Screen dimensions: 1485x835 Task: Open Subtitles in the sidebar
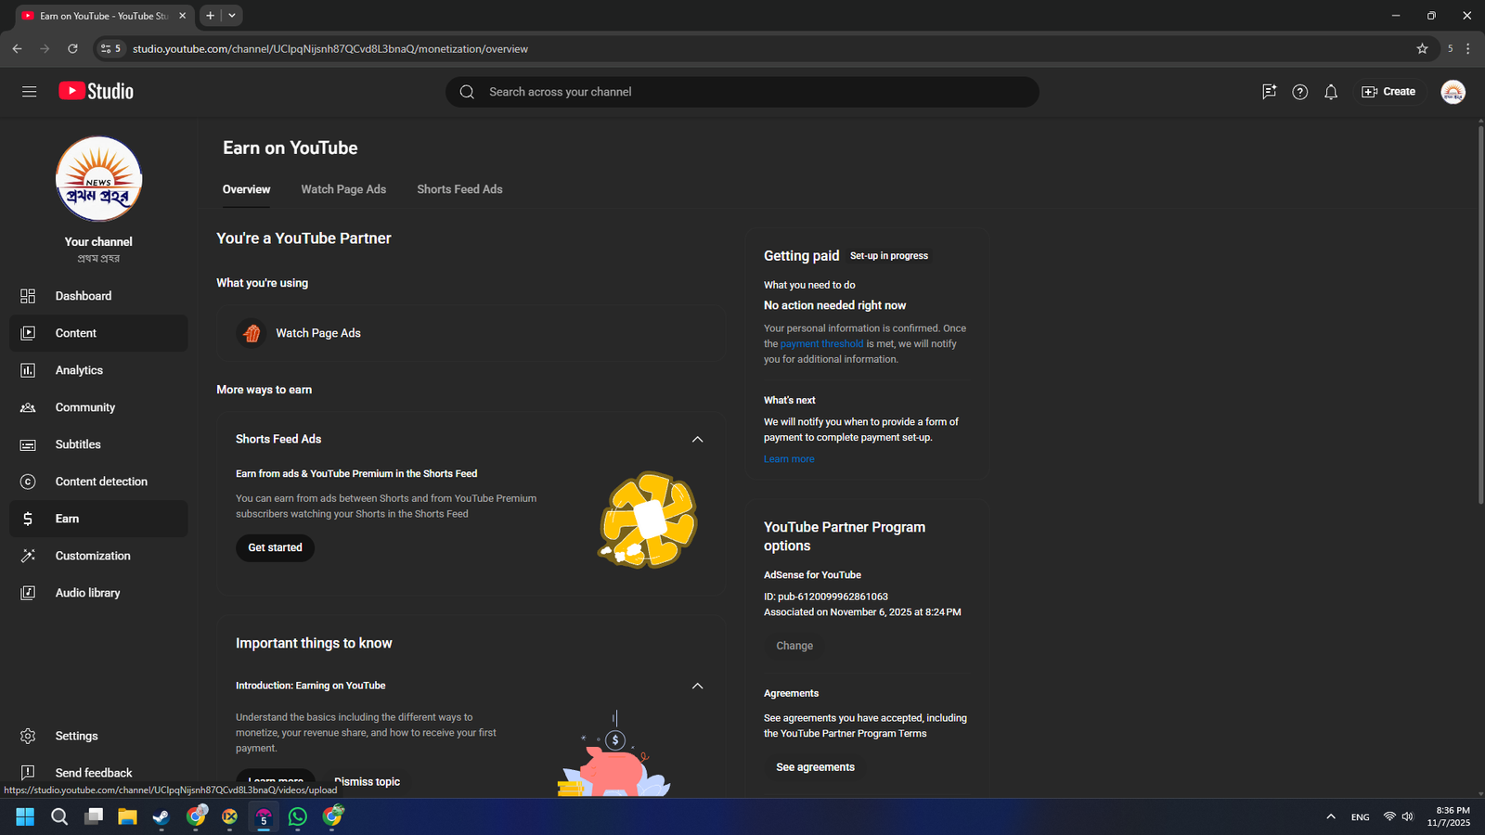98,444
